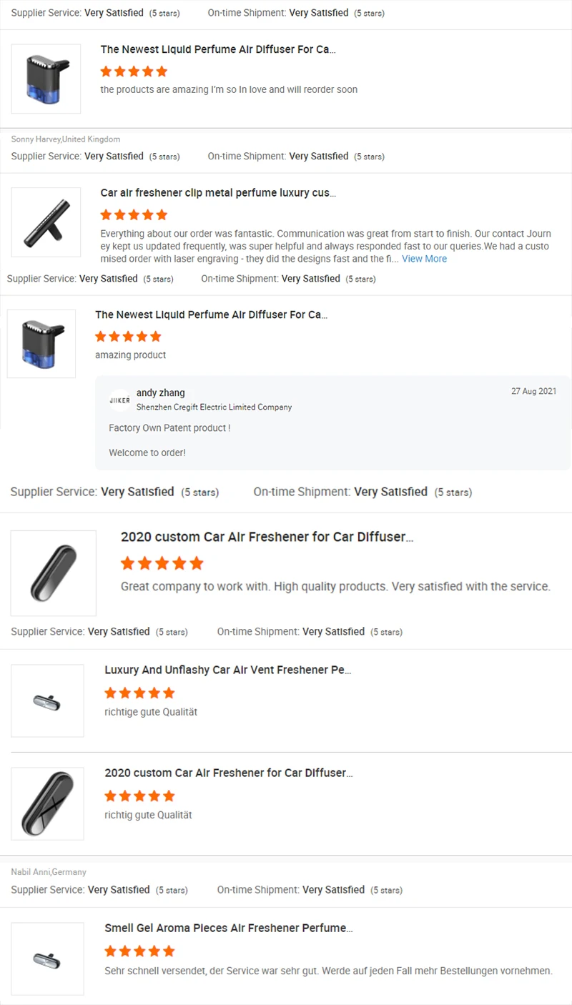Click reviewer name Nabil Anni, Germany
Screen dimensions: 572x1005
tap(49, 872)
